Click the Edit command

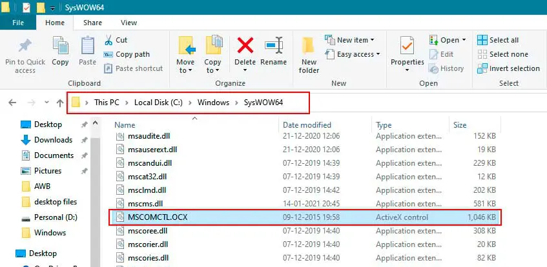(441, 54)
